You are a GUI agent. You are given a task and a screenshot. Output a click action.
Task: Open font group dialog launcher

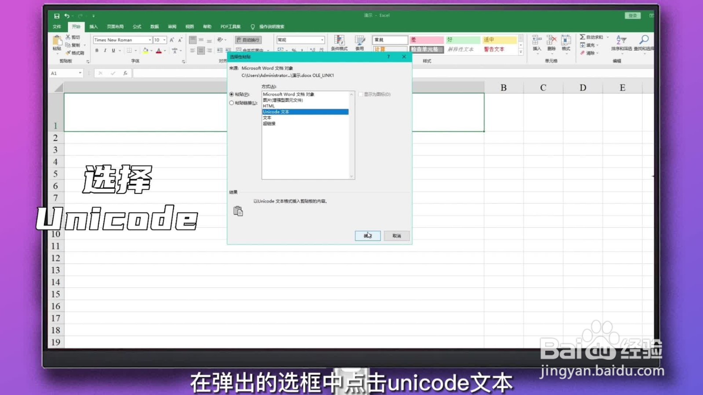183,61
